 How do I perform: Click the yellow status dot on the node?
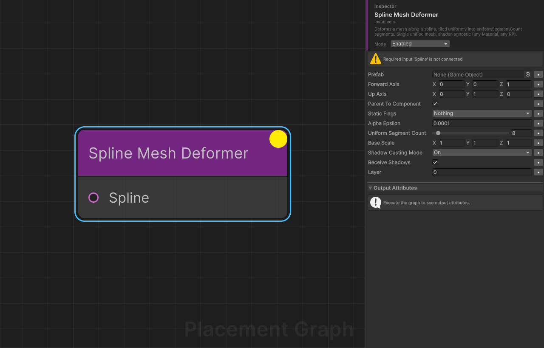pos(278,139)
